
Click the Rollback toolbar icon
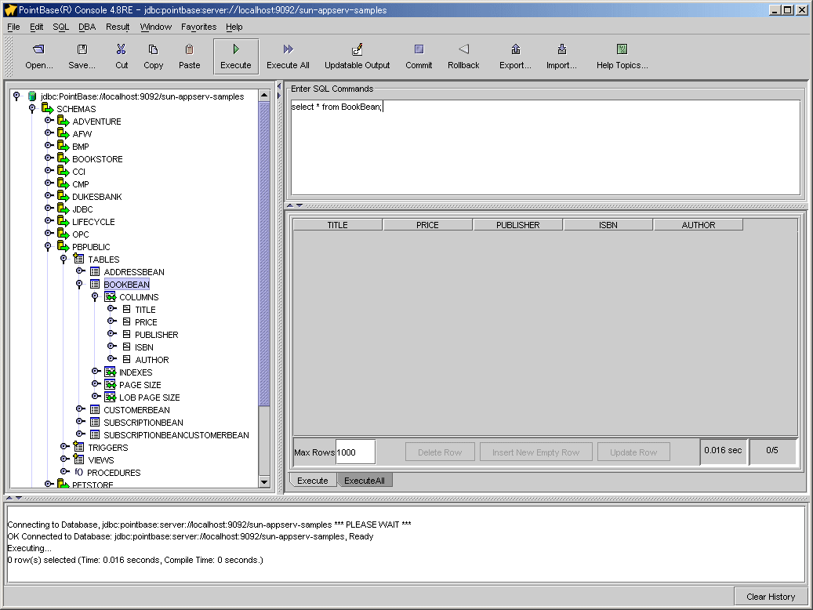[x=463, y=49]
